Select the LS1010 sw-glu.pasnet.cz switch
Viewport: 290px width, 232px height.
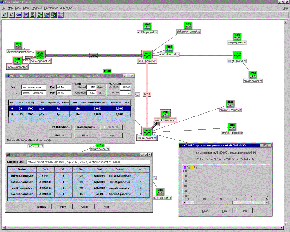click(x=237, y=55)
